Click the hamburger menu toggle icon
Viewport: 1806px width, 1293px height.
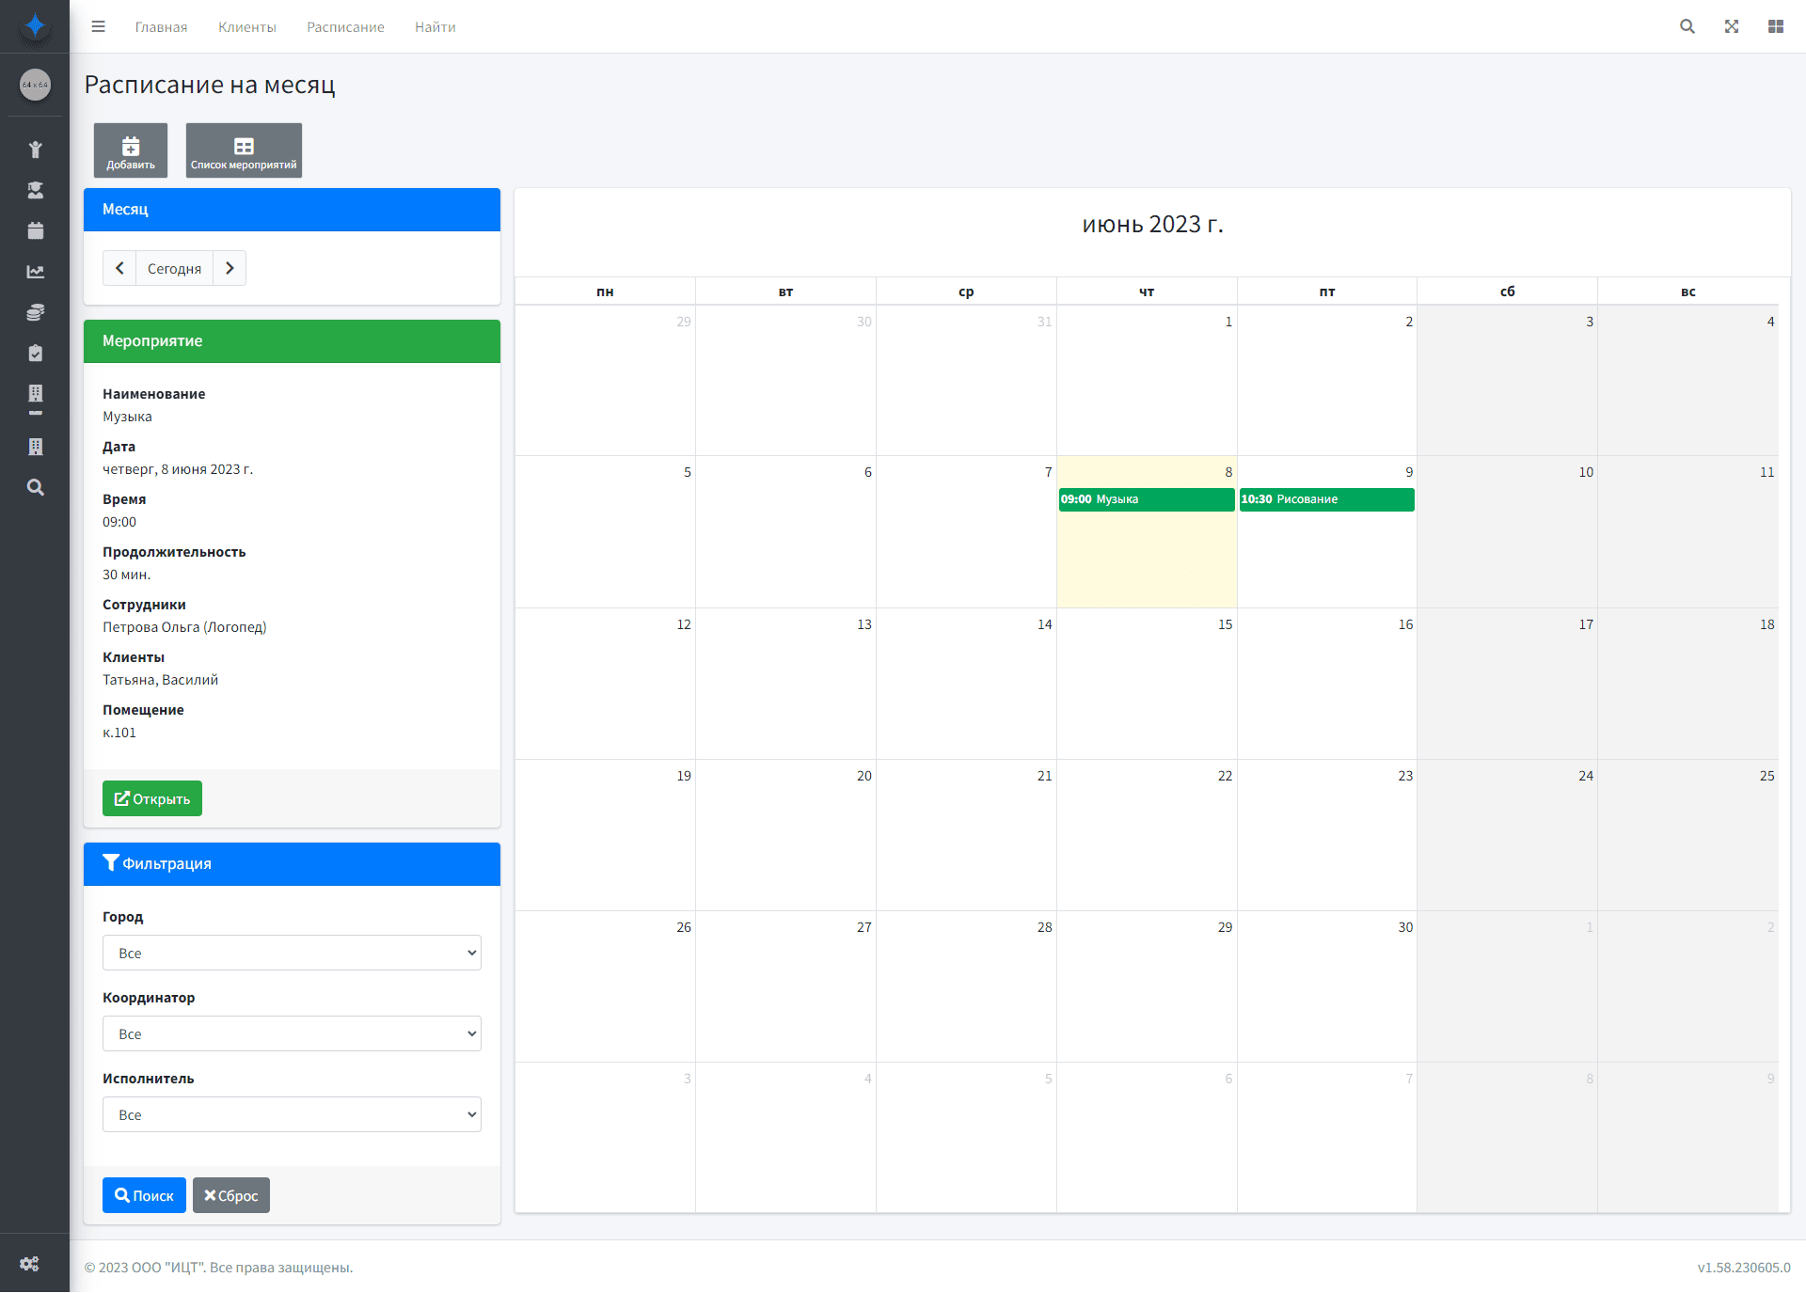(98, 26)
